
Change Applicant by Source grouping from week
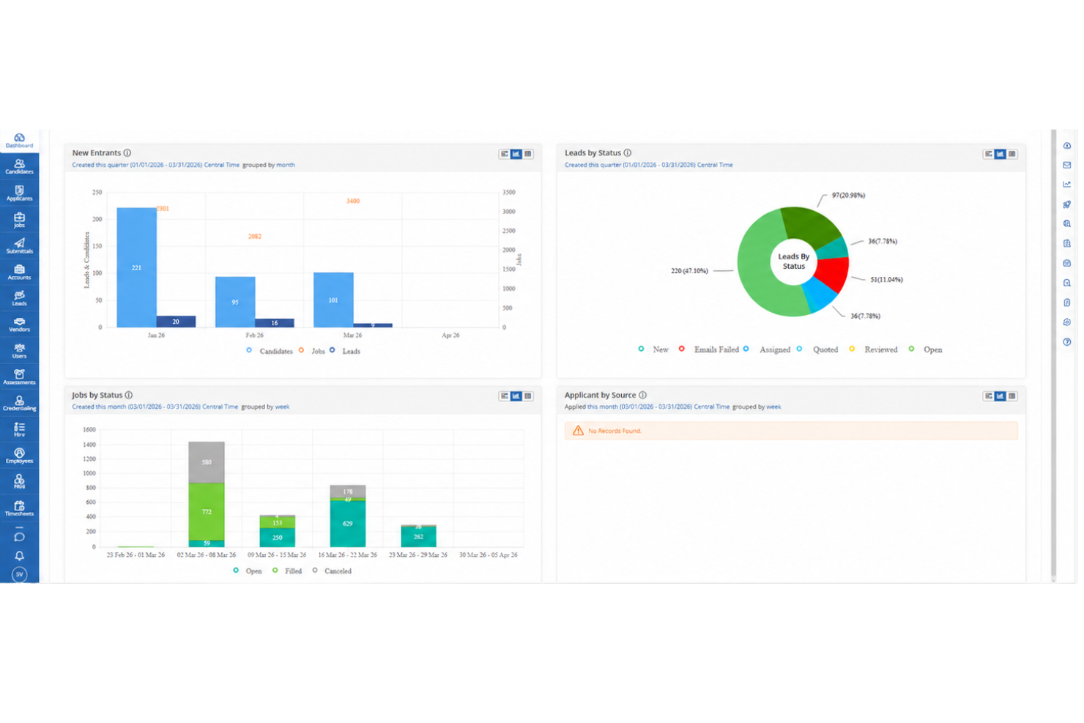point(773,407)
